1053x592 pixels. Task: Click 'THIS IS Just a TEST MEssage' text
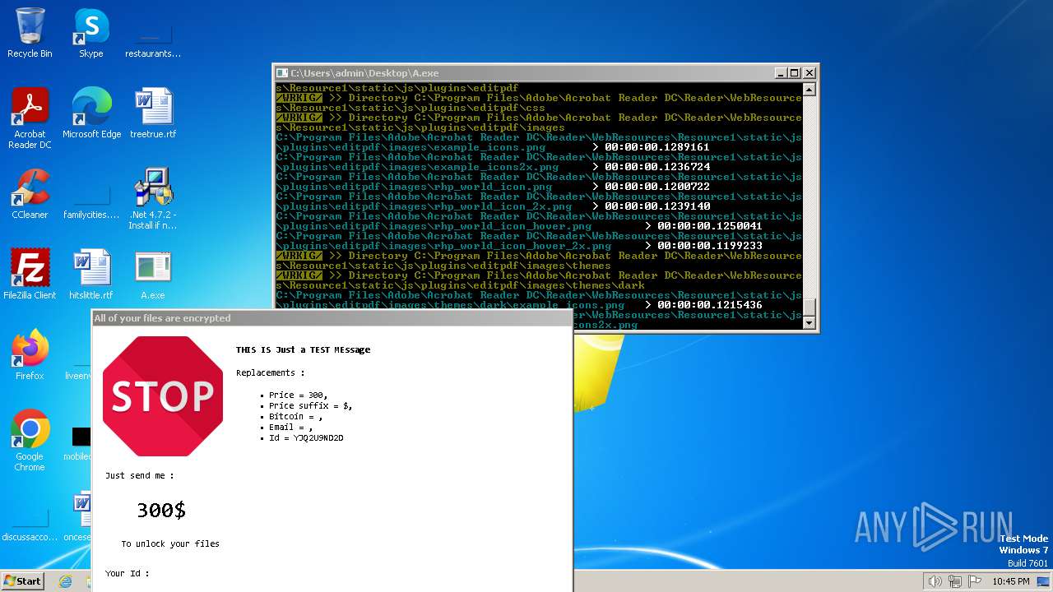(303, 349)
